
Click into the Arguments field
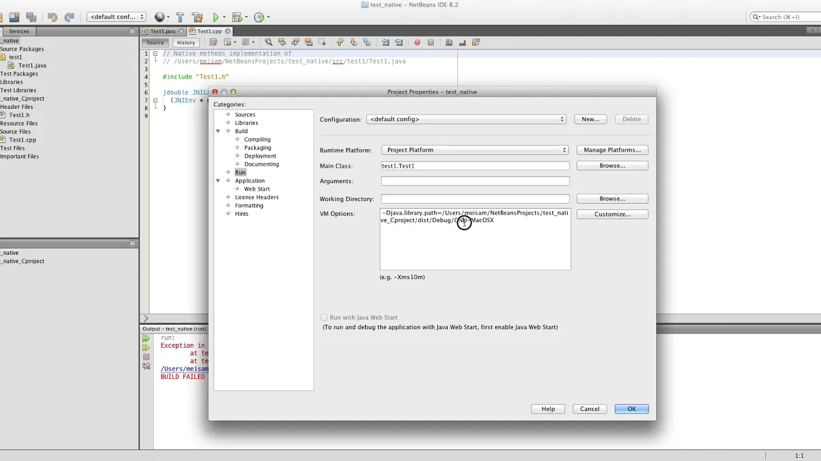coord(475,181)
